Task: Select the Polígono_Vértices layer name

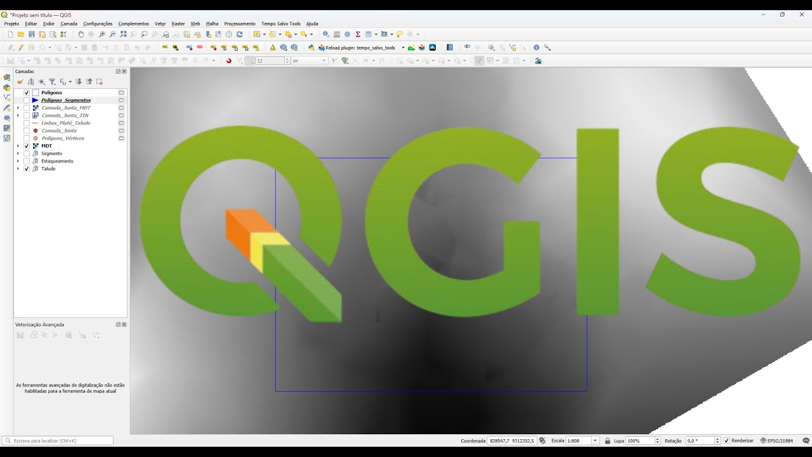Action: click(x=63, y=138)
